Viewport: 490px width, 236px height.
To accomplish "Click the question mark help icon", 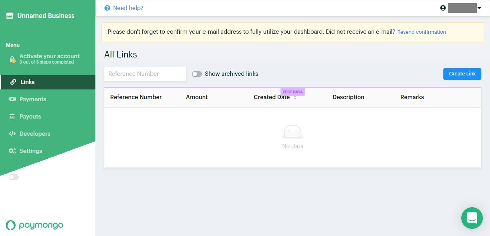I will [107, 8].
